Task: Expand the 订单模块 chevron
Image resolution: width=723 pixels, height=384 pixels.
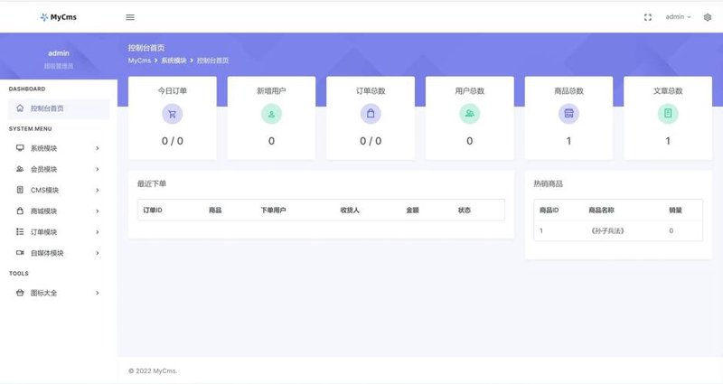Action: [x=98, y=232]
